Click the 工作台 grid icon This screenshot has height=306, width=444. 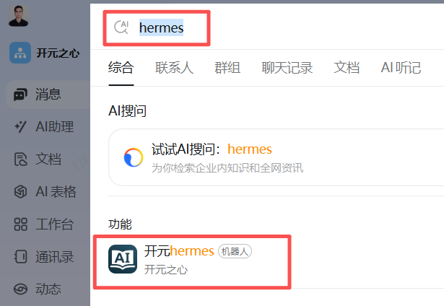[x=20, y=224]
